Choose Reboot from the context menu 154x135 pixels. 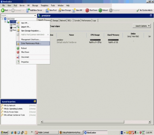point(33,48)
